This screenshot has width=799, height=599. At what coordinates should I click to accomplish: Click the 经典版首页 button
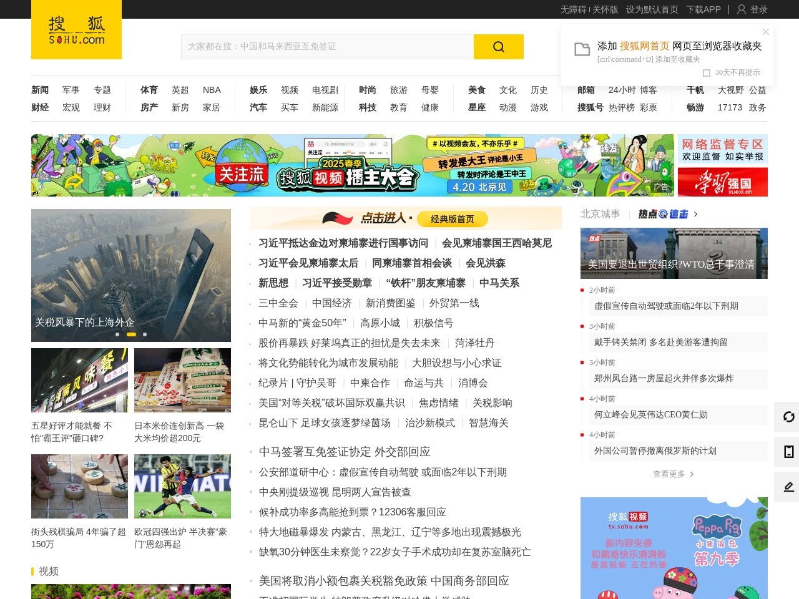pyautogui.click(x=453, y=219)
